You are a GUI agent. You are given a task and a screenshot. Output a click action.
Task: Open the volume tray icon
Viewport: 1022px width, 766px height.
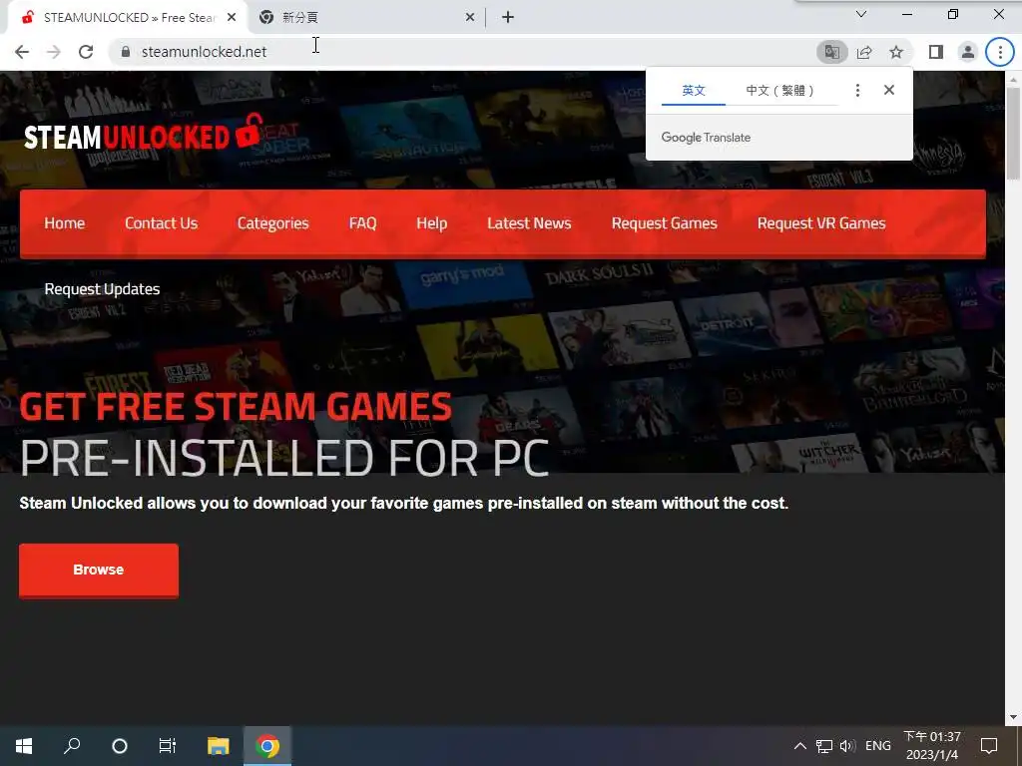[x=847, y=746]
